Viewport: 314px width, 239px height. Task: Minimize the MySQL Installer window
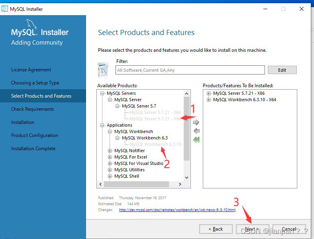[265, 9]
